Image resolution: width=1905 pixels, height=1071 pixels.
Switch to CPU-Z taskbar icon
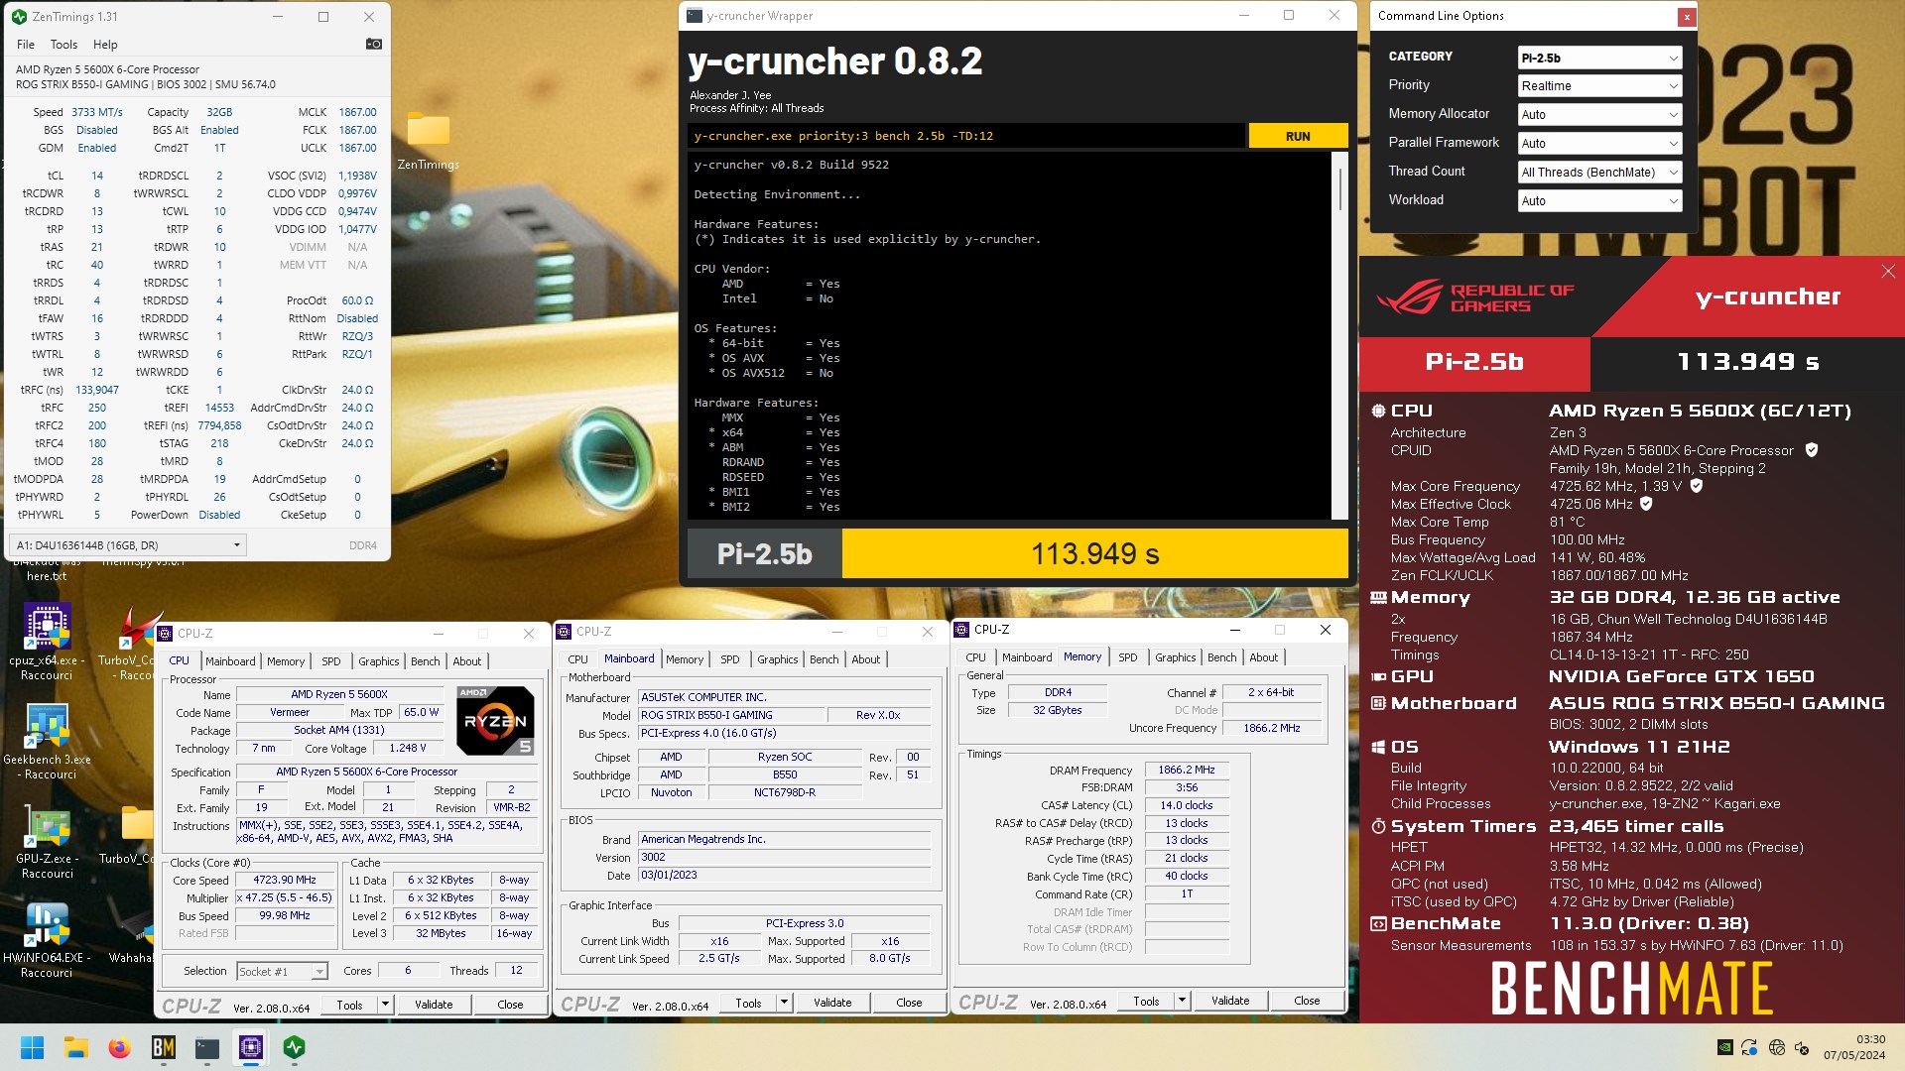250,1047
